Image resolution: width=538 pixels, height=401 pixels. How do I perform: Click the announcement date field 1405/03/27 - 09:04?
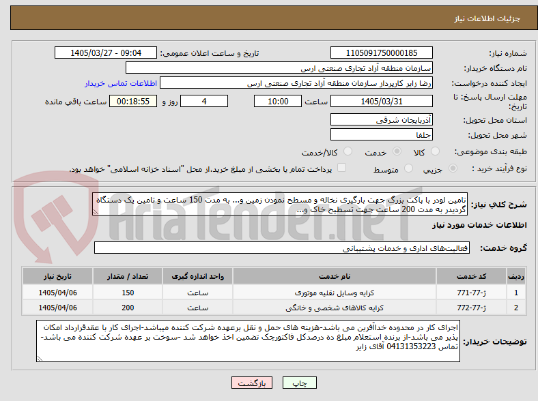click(x=106, y=53)
